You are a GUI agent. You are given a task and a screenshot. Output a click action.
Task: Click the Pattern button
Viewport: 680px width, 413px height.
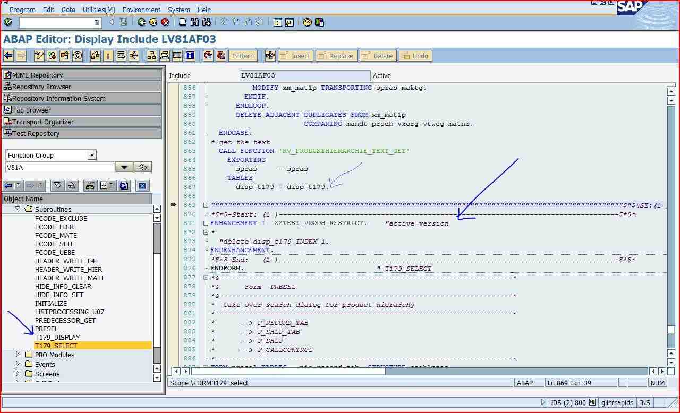(243, 56)
